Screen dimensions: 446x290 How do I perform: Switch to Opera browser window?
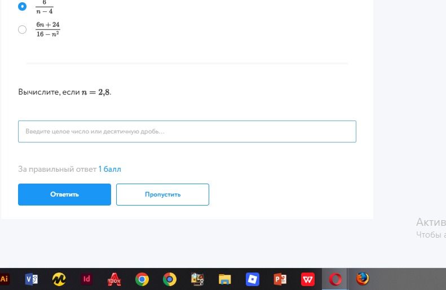coord(335,279)
